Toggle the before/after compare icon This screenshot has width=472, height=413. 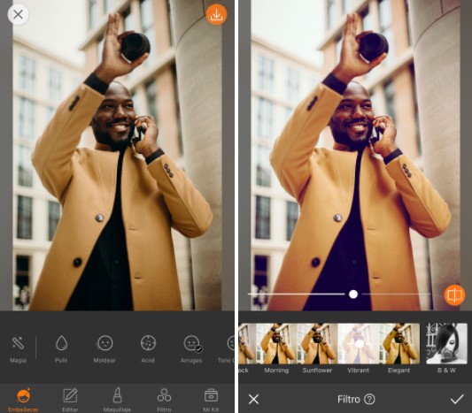454,295
